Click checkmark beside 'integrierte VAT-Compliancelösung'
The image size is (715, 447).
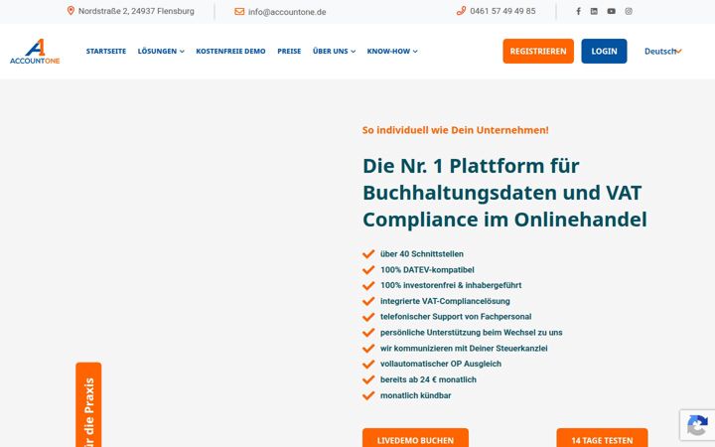[368, 301]
